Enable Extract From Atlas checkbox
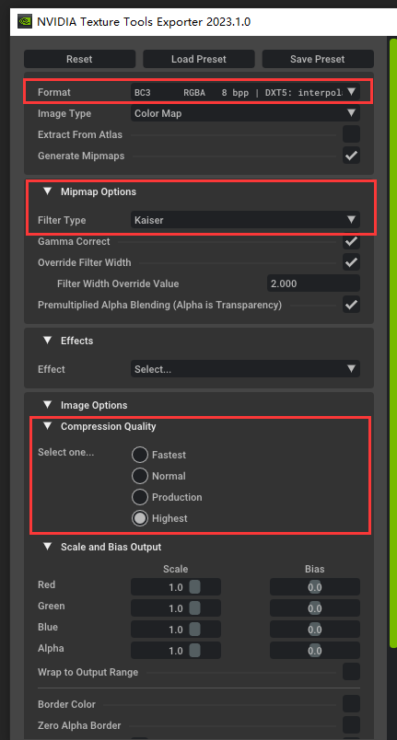Viewport: 397px width, 740px height. (x=351, y=134)
